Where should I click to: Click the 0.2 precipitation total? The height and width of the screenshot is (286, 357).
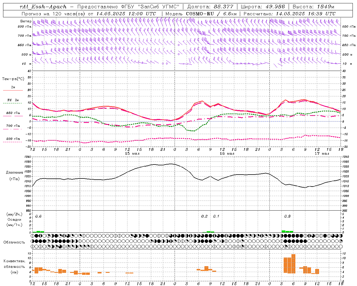coord(204,216)
